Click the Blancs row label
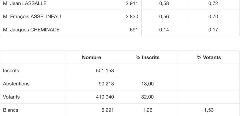Viewport: 240px width, 116px height. (11, 110)
